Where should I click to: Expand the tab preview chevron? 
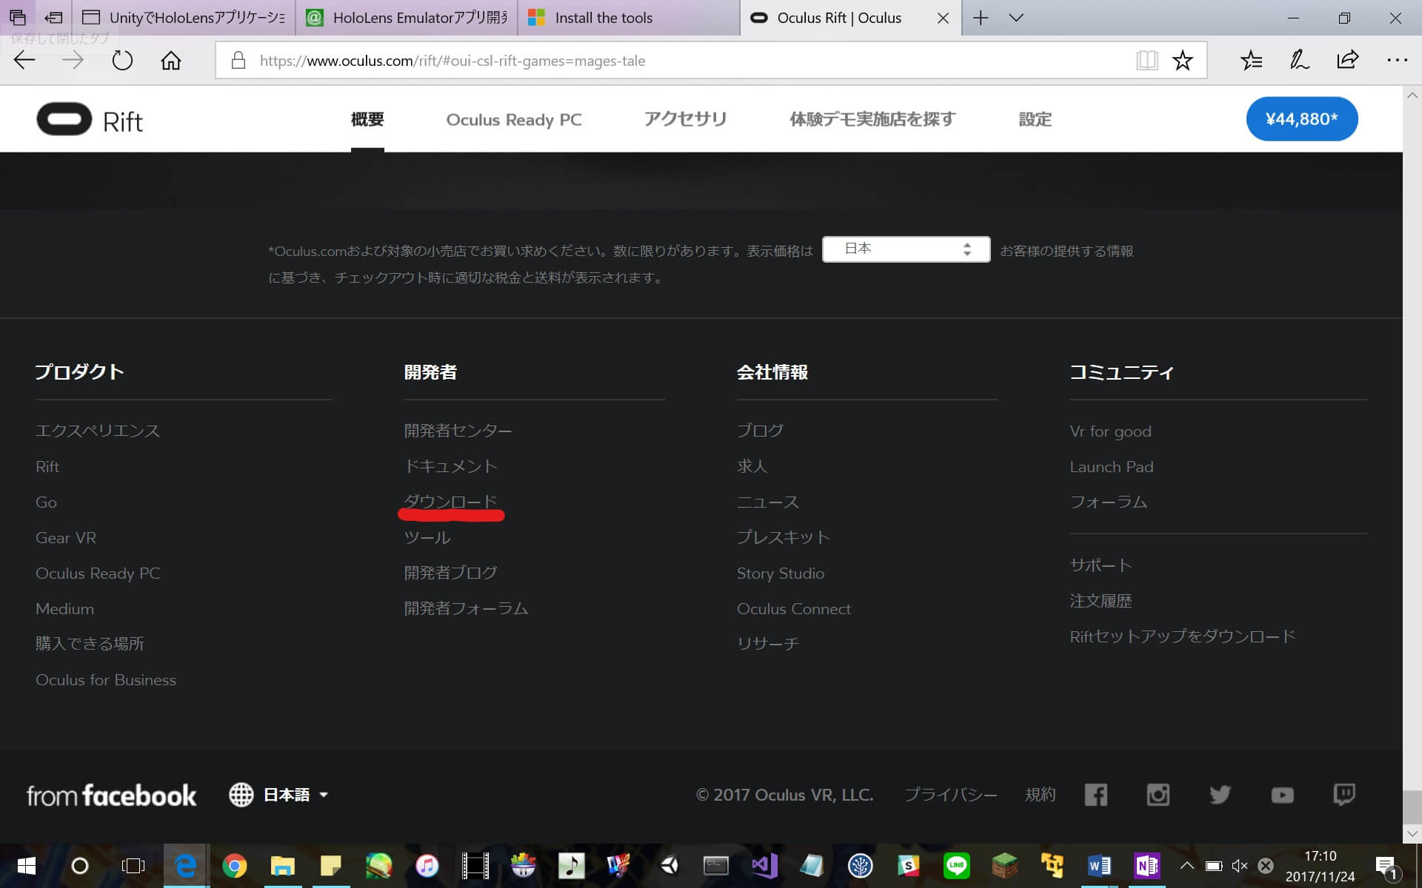click(x=1016, y=18)
